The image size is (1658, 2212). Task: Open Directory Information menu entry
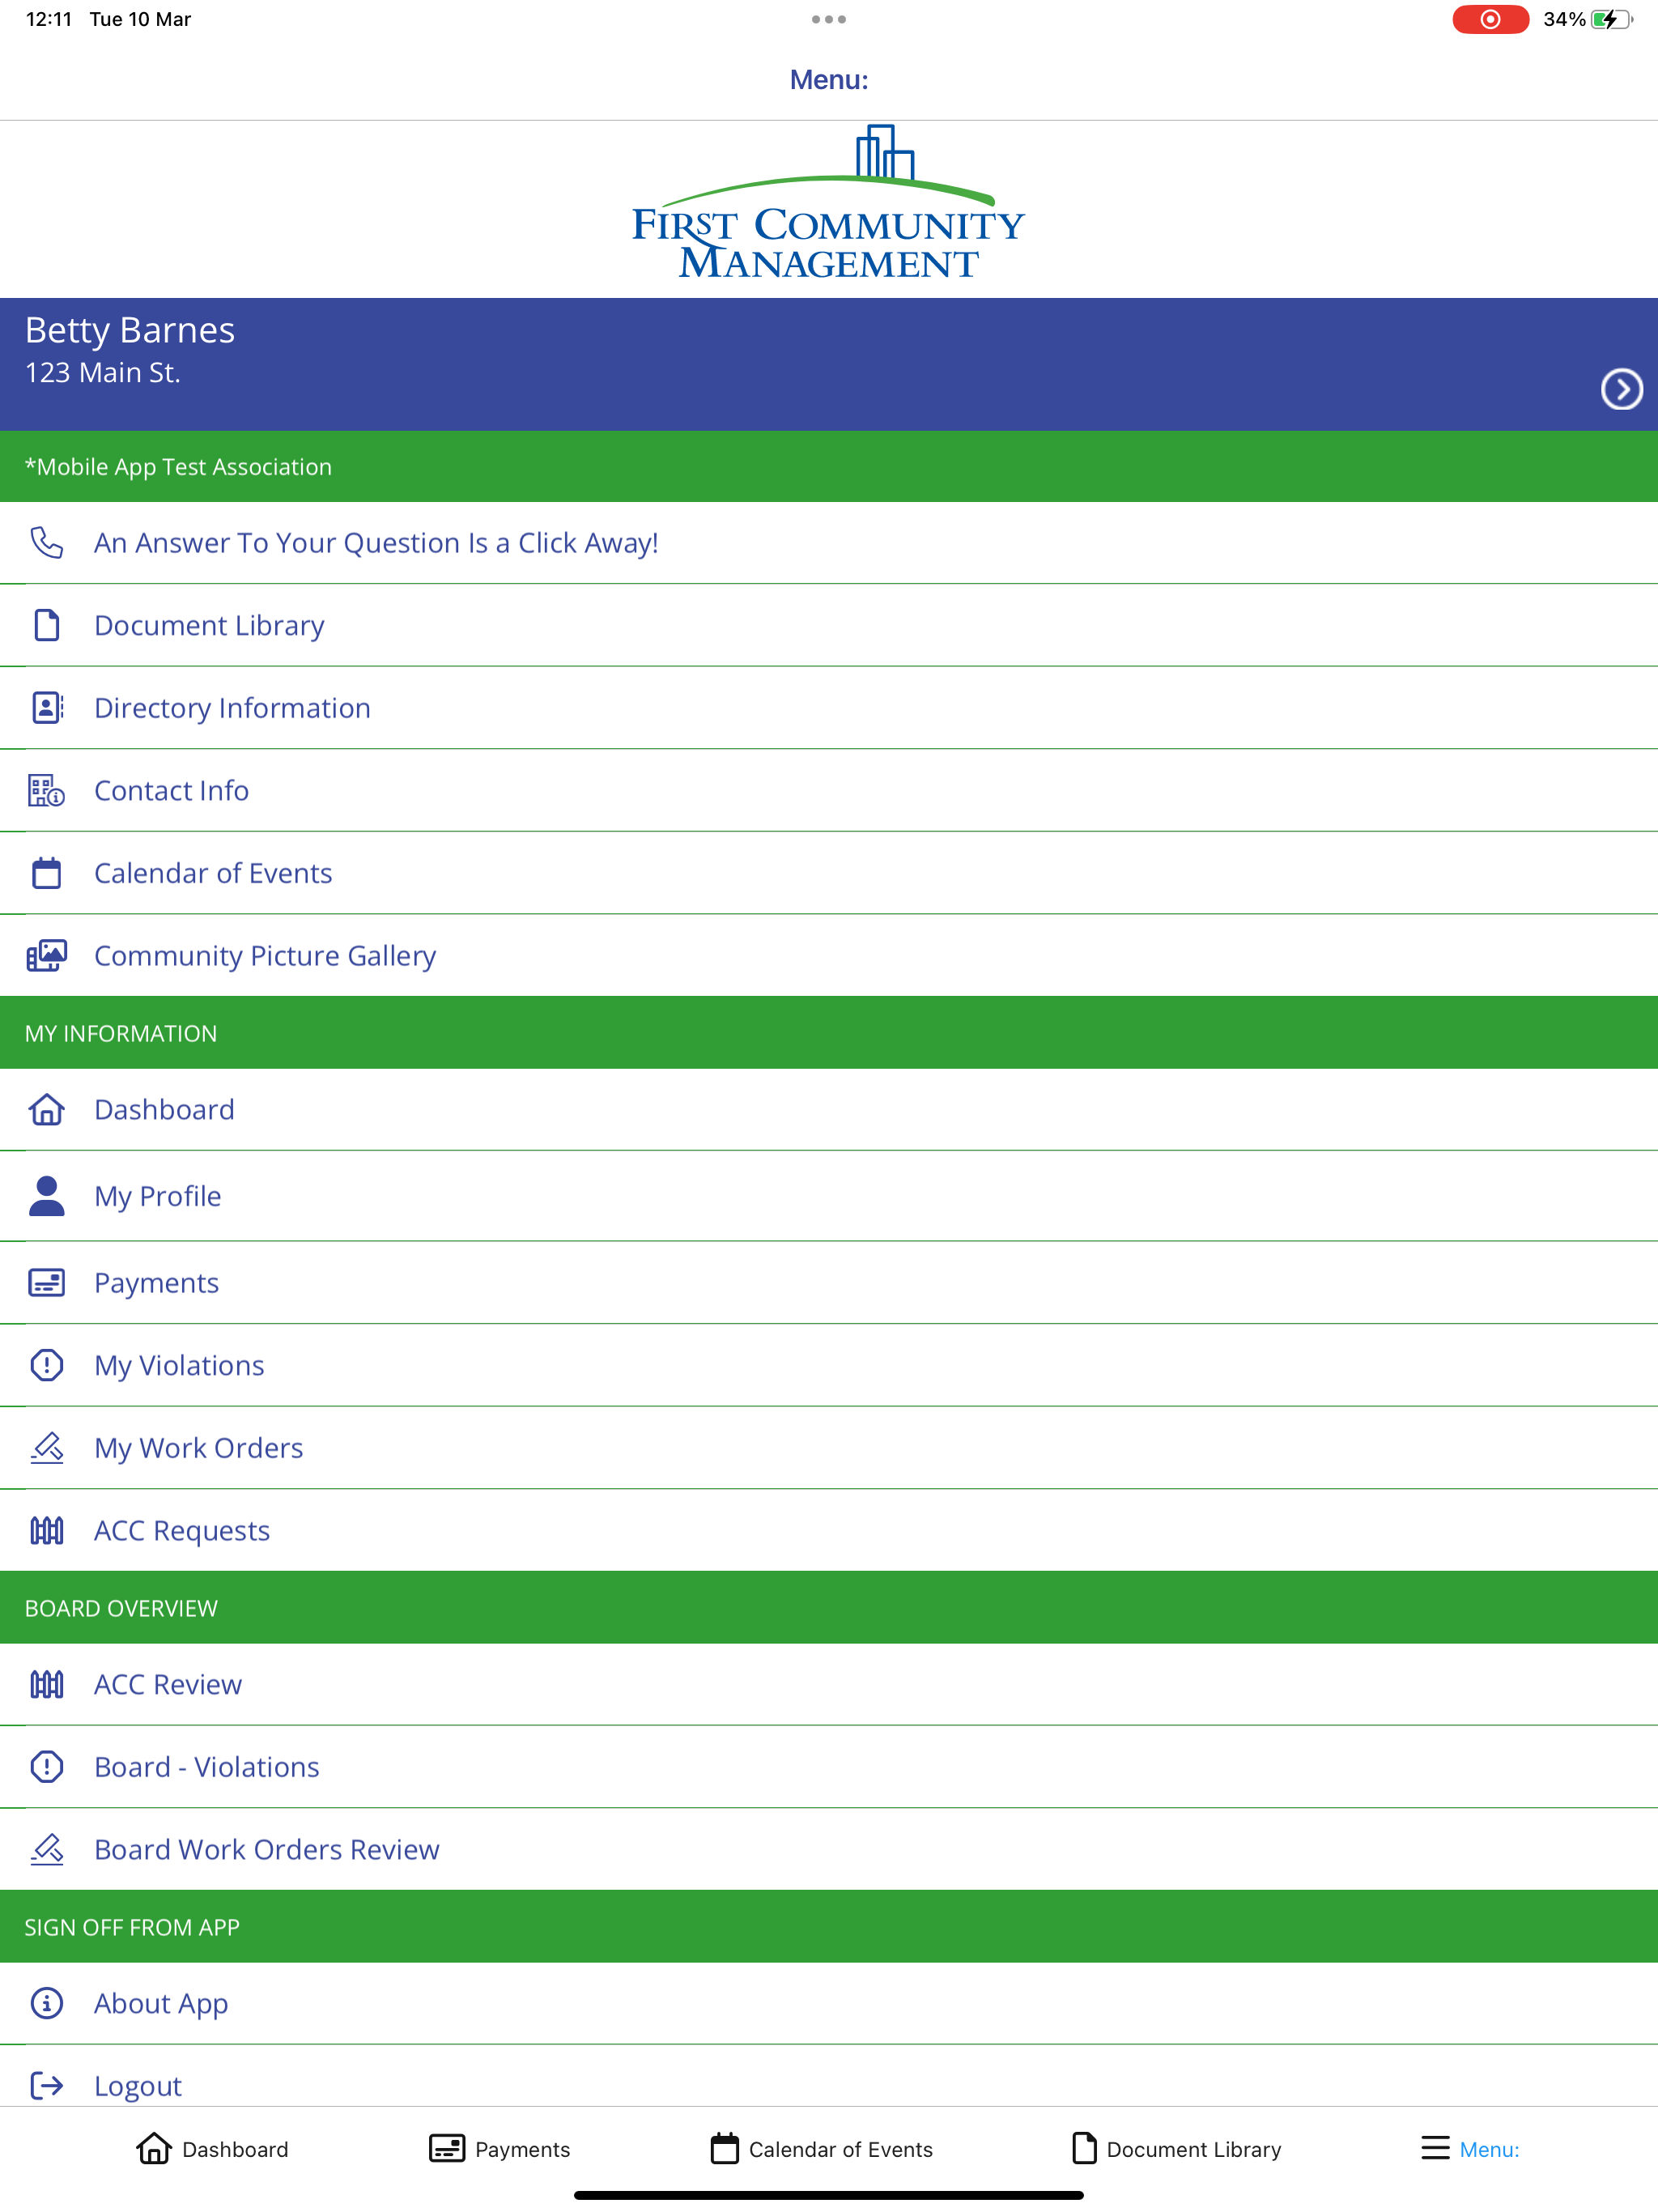829,708
